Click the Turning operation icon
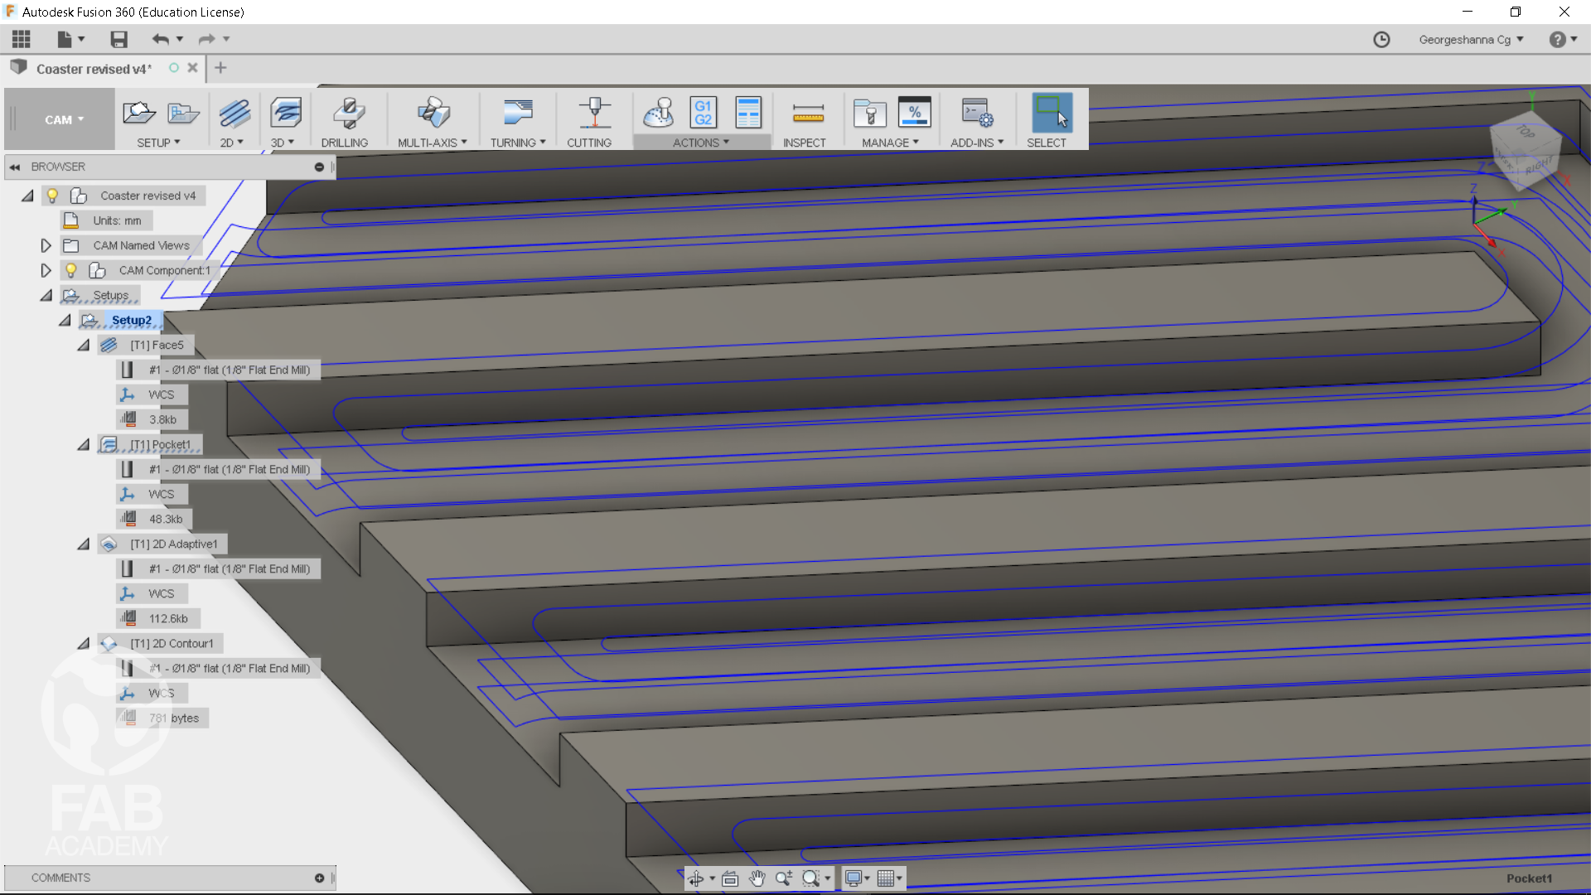The height and width of the screenshot is (895, 1591). (x=518, y=113)
